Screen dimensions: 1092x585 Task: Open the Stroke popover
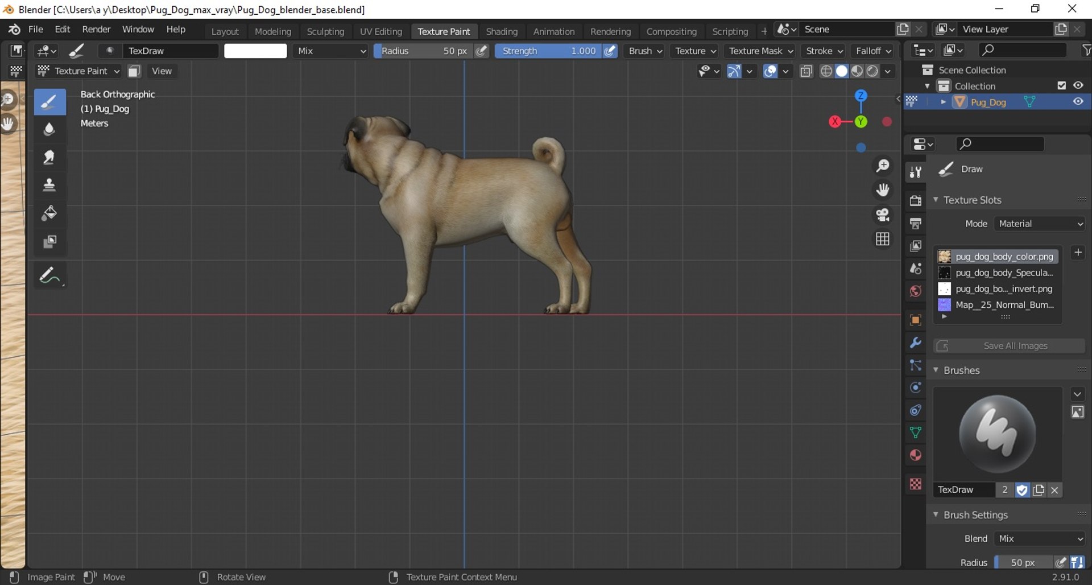(x=824, y=51)
